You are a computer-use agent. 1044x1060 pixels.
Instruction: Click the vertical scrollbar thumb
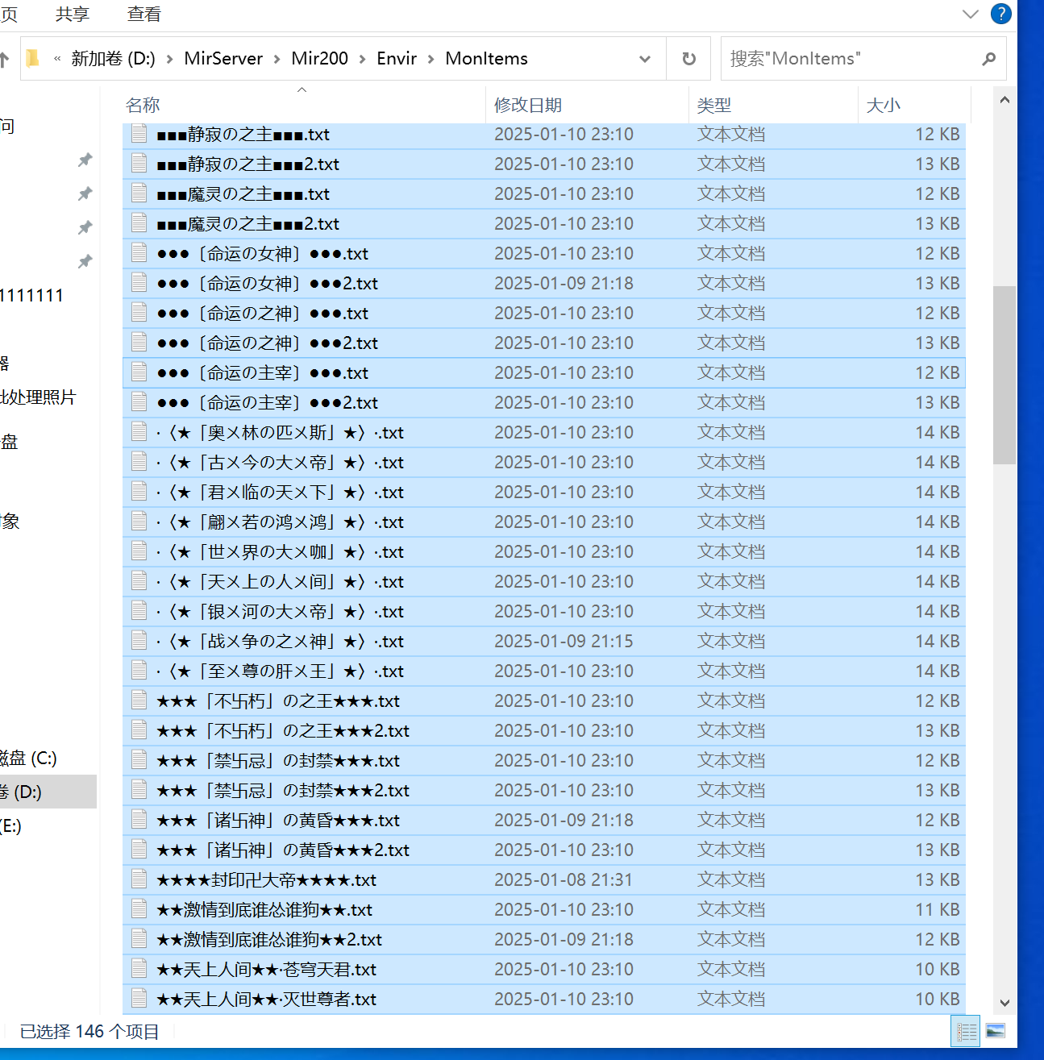coord(1004,375)
